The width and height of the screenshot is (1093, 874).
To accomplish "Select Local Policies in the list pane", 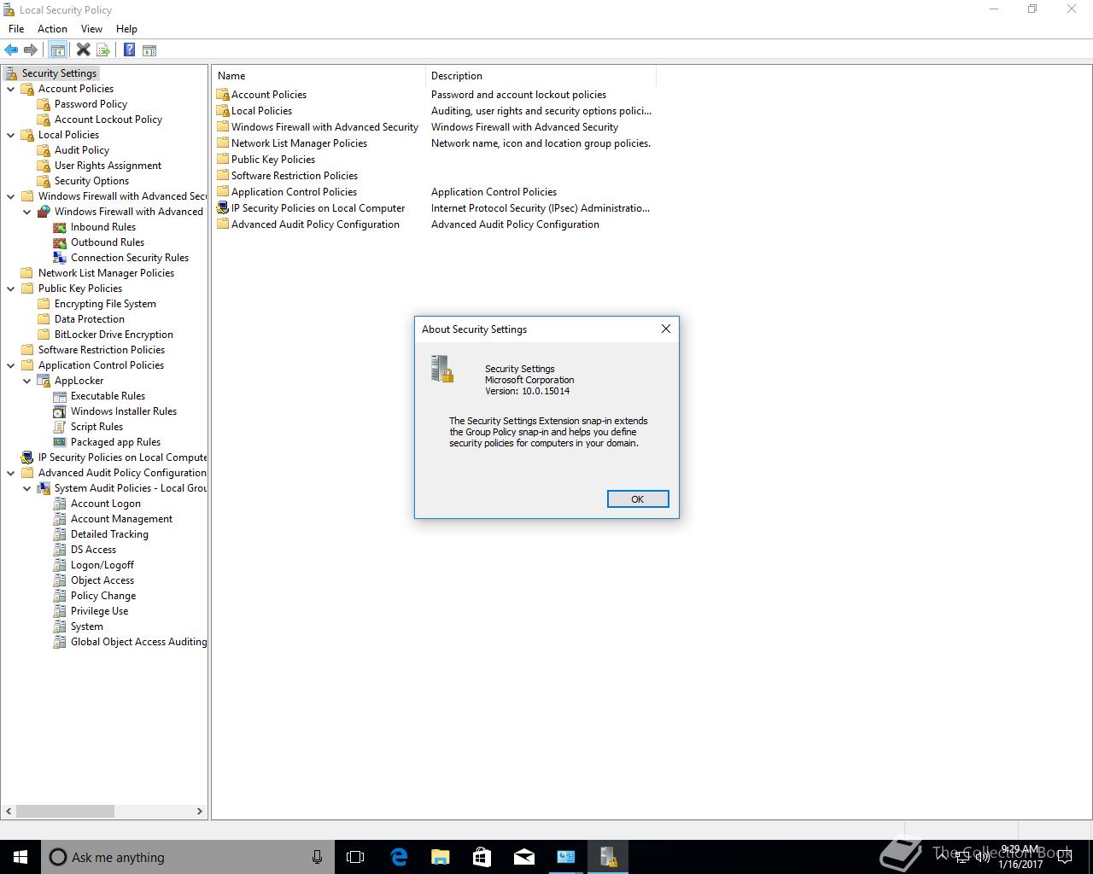I will [261, 111].
